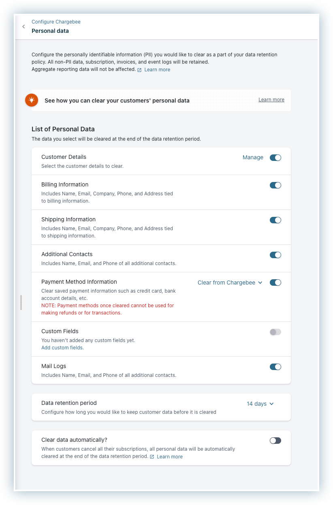Open Manage for Customer Details
Viewport: 333px width, 505px height.
coord(253,157)
